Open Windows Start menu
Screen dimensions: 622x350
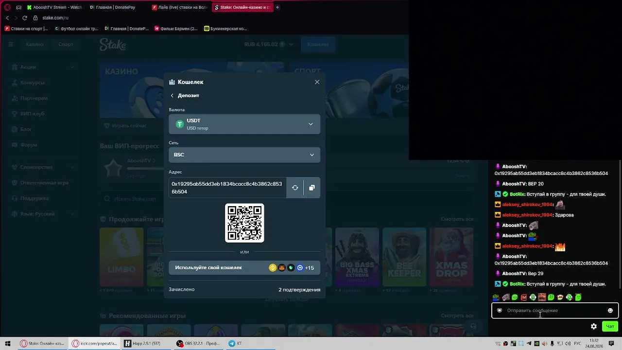8,344
